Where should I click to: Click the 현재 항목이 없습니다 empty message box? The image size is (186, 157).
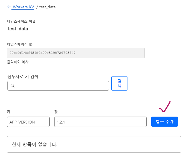94,144
